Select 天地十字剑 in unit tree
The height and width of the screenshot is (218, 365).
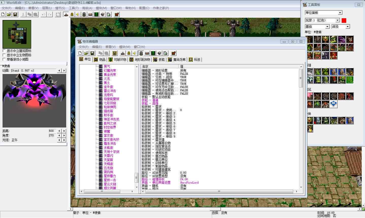111,152
